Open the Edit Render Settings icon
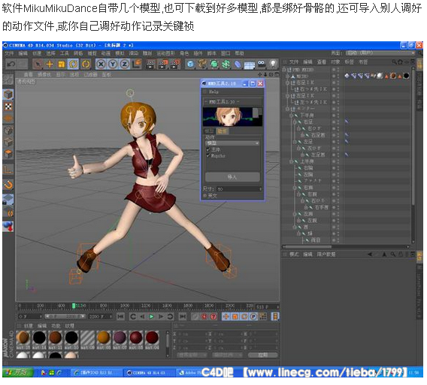Screen dimensions: 427x385 pos(175,65)
